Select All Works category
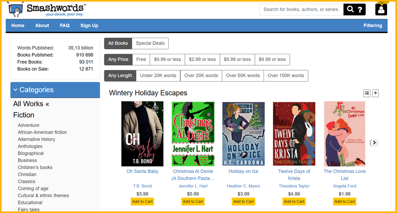The height and width of the screenshot is (213, 397). coord(31,104)
